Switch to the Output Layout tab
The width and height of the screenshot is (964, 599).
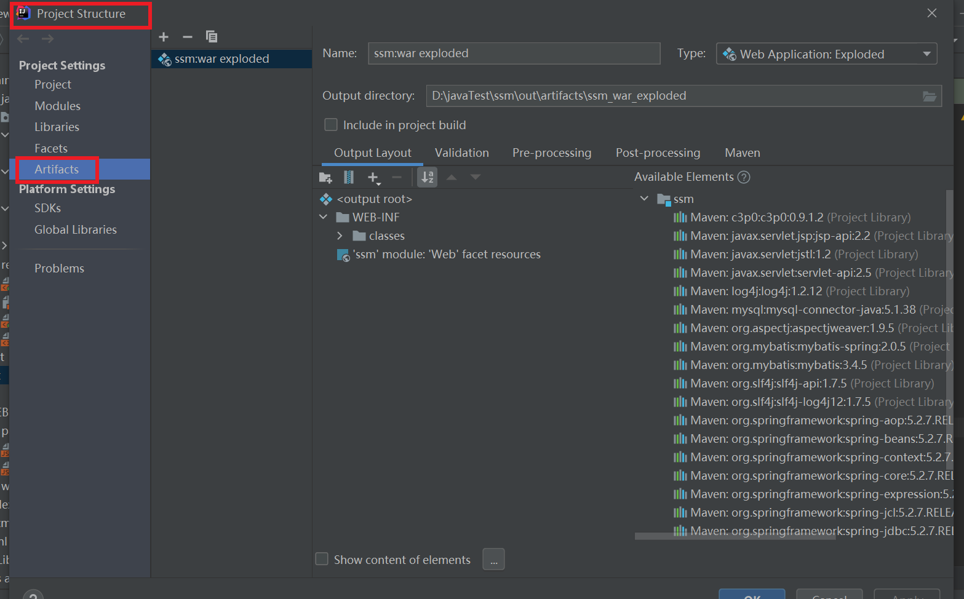coord(372,153)
